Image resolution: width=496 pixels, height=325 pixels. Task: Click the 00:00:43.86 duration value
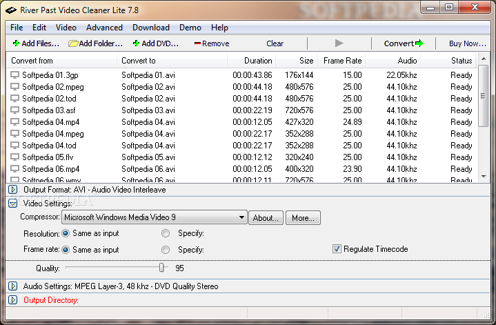(252, 75)
